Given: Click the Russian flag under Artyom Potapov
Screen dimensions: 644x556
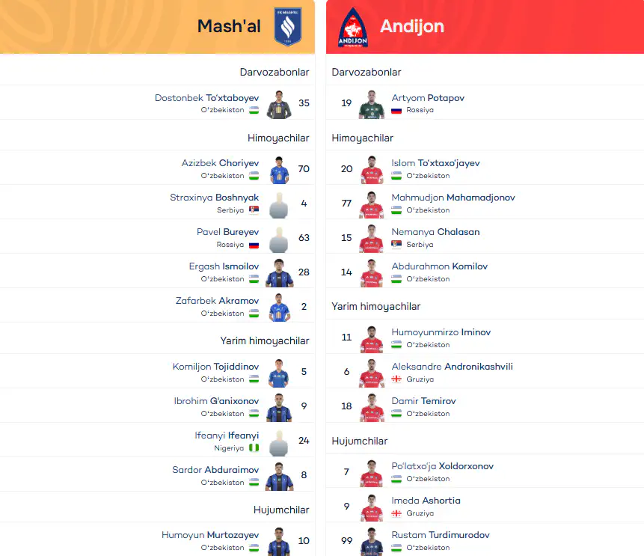Looking at the screenshot, I should [396, 110].
